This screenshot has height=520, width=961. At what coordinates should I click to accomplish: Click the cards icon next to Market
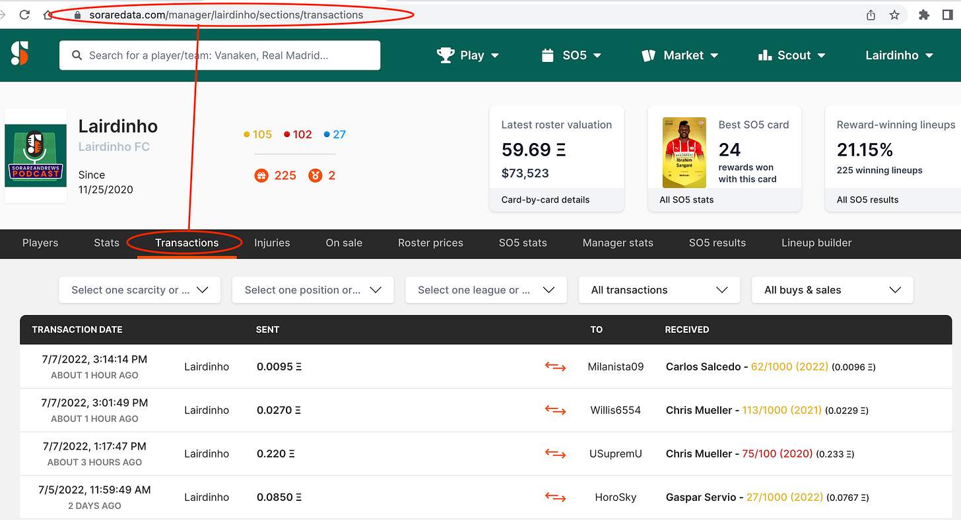tap(648, 55)
